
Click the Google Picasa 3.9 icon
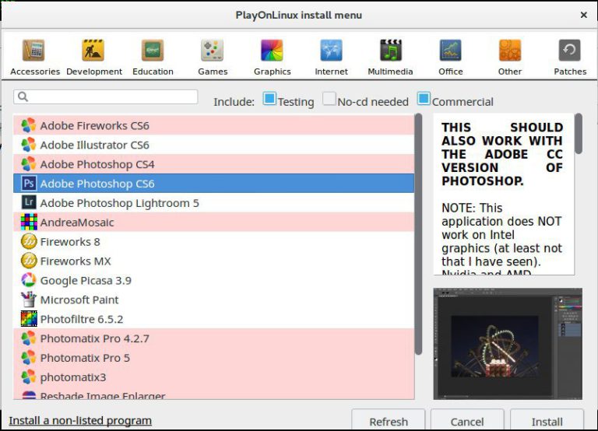29,280
